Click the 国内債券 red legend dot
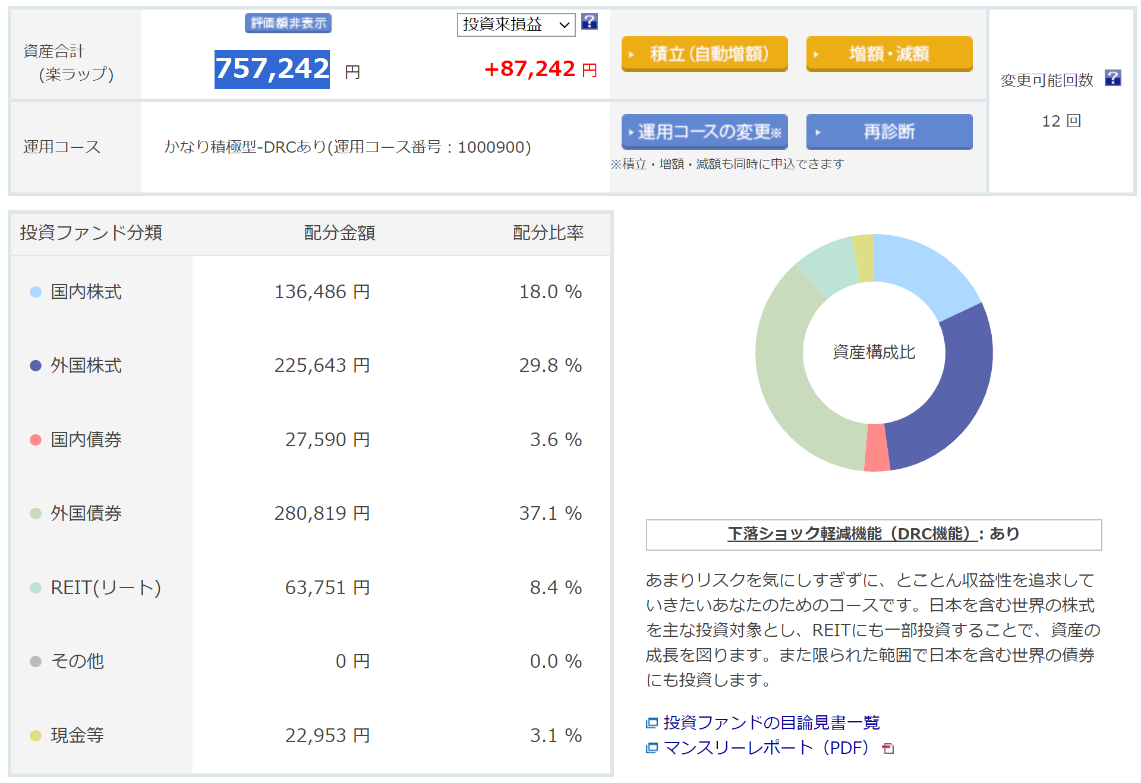 click(36, 440)
